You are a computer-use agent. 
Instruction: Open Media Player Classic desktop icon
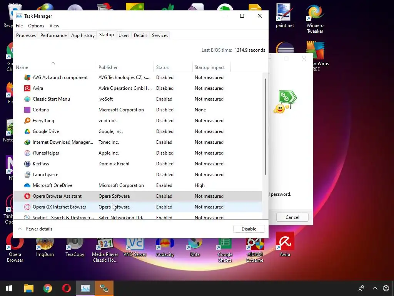tap(105, 250)
